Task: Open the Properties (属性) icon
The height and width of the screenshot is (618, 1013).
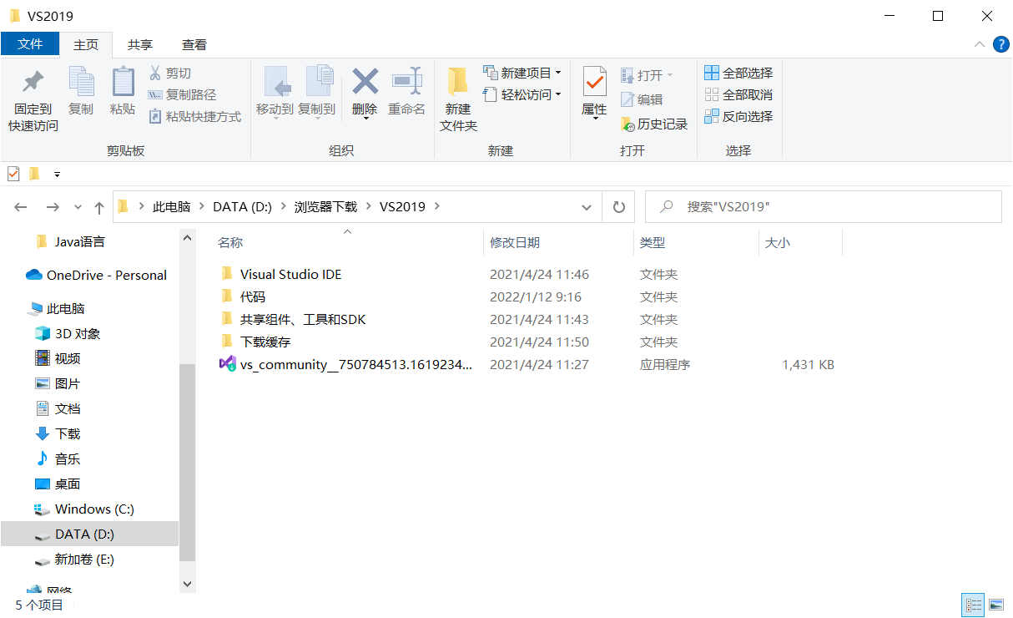Action: point(594,82)
